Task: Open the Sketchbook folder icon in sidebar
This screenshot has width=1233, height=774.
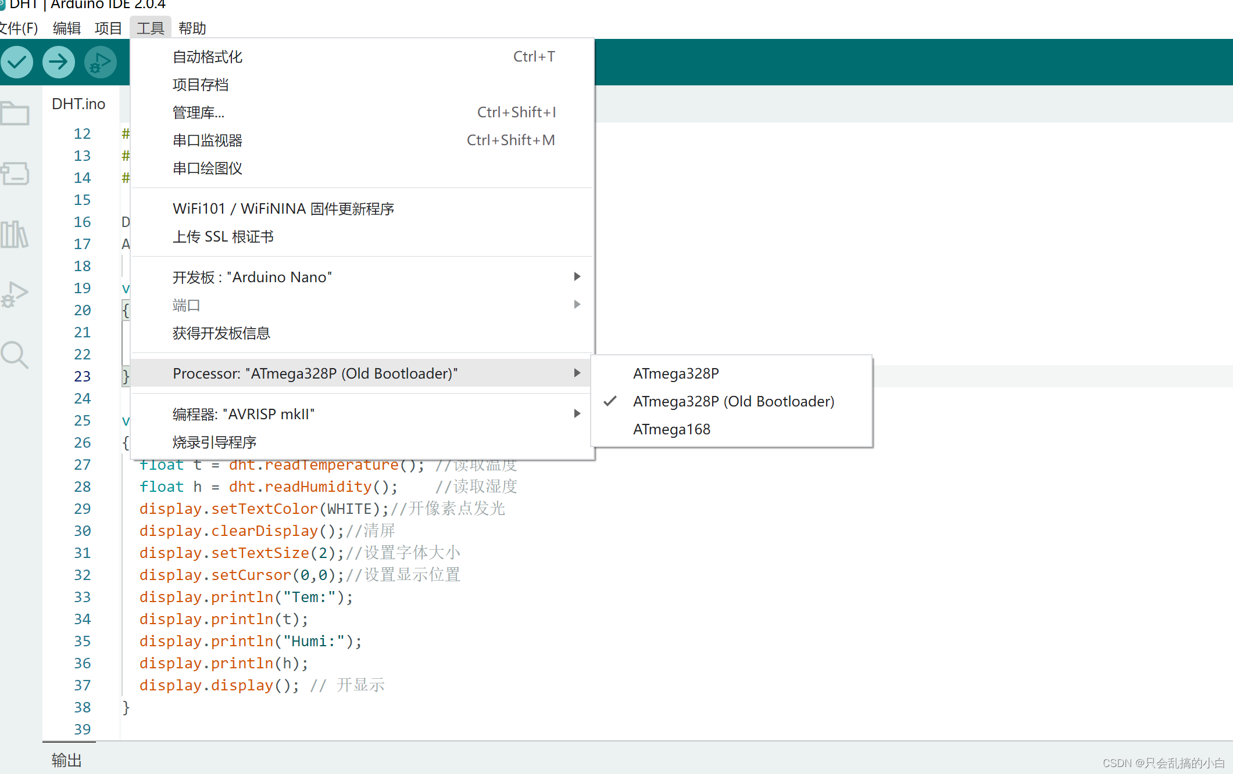Action: [x=16, y=113]
